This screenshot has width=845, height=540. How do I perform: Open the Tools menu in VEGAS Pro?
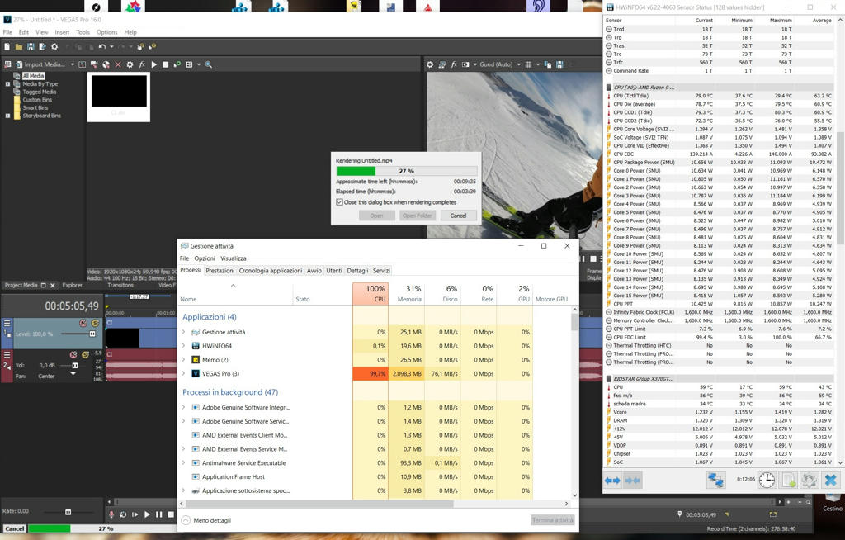(x=83, y=32)
